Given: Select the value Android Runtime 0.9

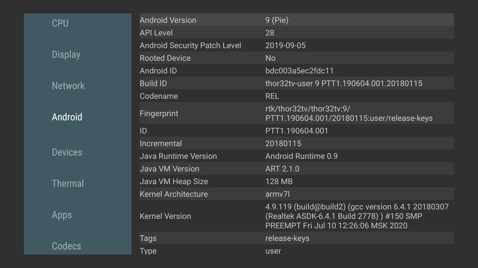Looking at the screenshot, I should tap(302, 156).
